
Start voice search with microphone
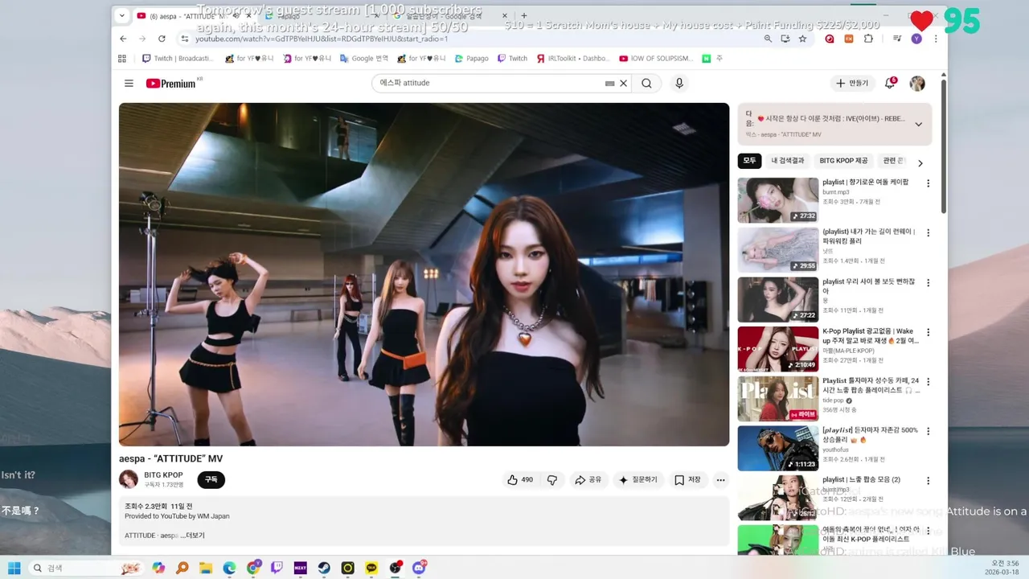[x=679, y=84]
